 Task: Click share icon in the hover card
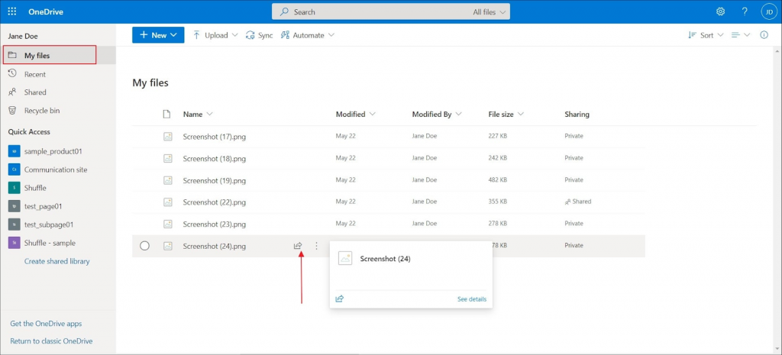pos(340,299)
